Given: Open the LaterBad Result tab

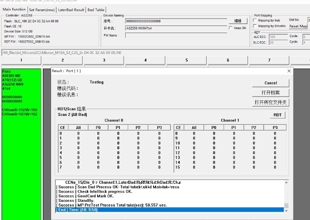Looking at the screenshot, I should click(71, 10).
